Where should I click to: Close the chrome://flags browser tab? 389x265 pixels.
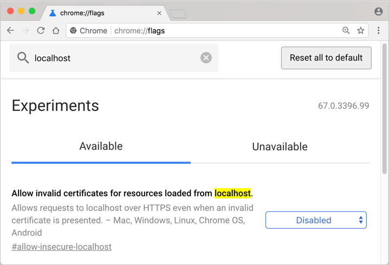[159, 13]
